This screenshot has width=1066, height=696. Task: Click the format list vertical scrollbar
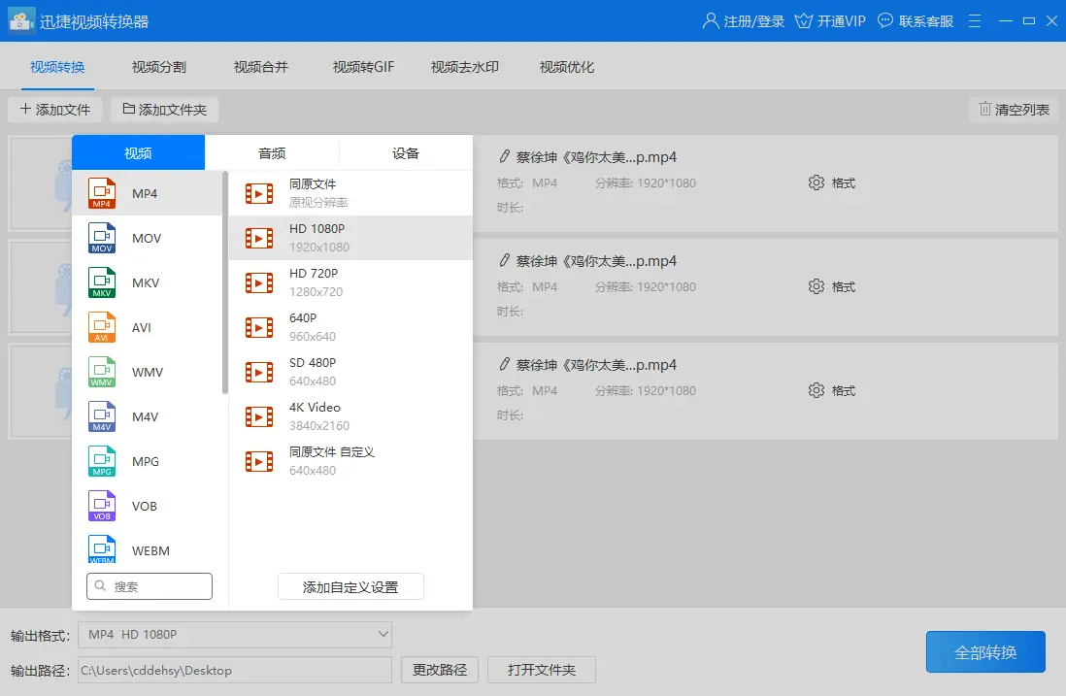tap(225, 282)
